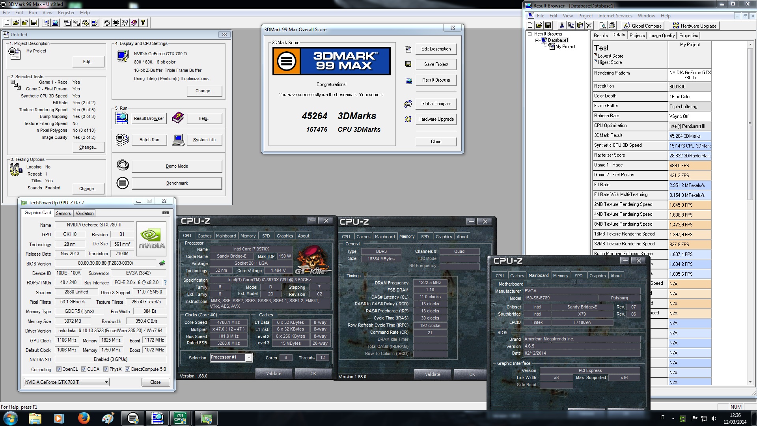Switch to the Image Quality tab in Result Browser
757x426 pixels.
pos(662,35)
